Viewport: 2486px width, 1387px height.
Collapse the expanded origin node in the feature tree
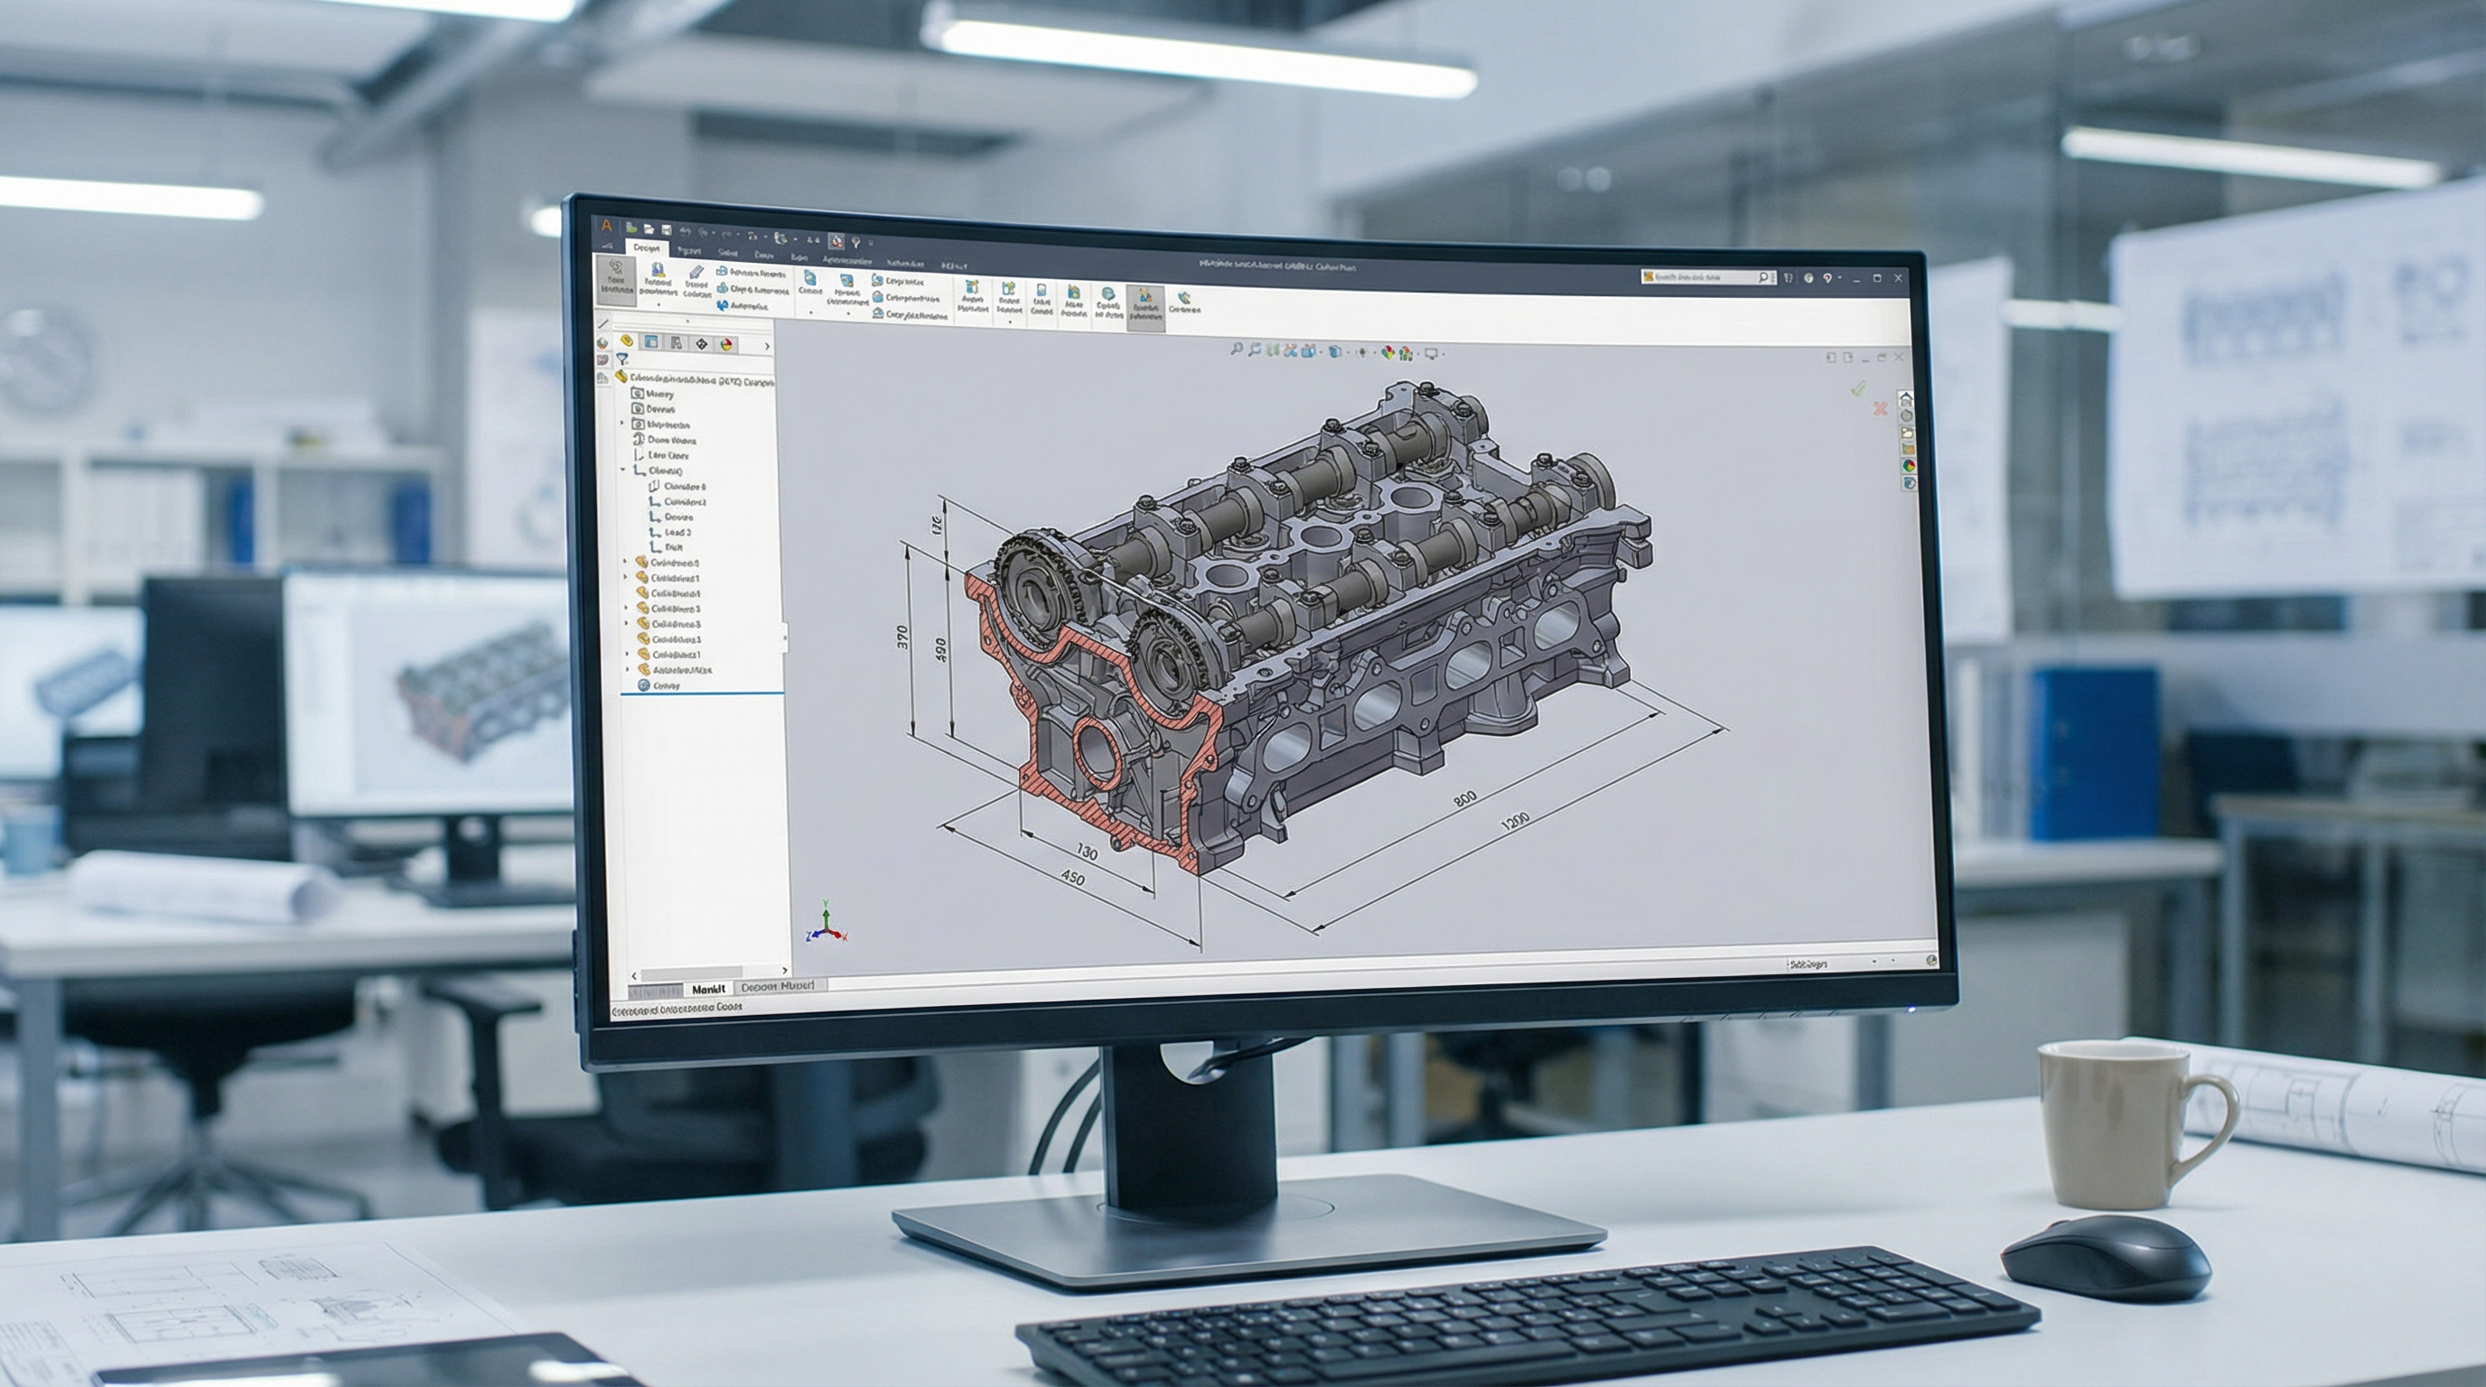pyautogui.click(x=623, y=470)
